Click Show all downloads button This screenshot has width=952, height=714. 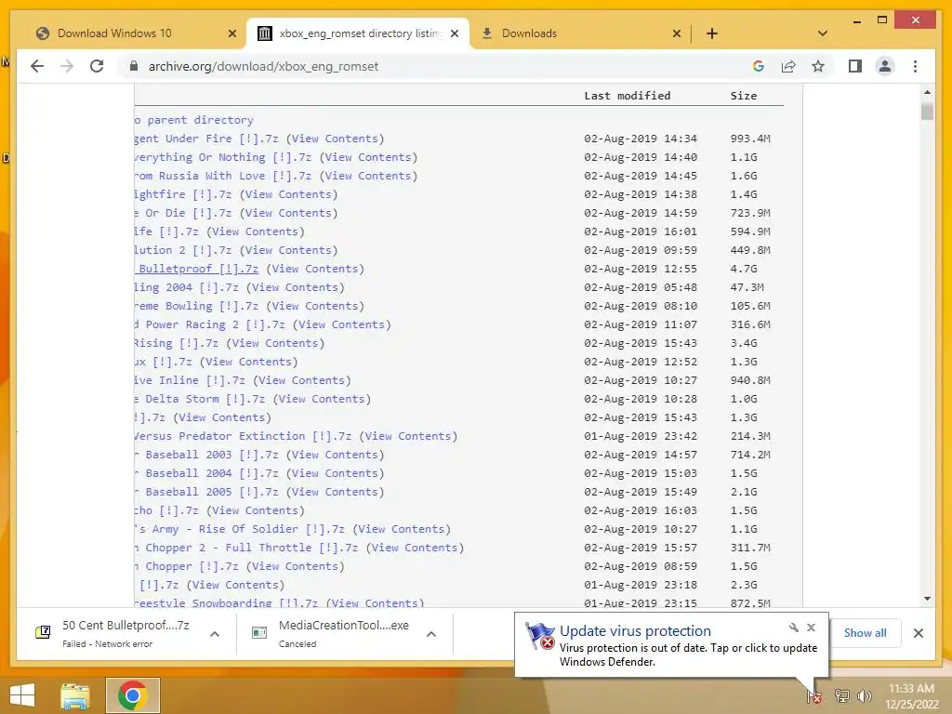(x=865, y=633)
